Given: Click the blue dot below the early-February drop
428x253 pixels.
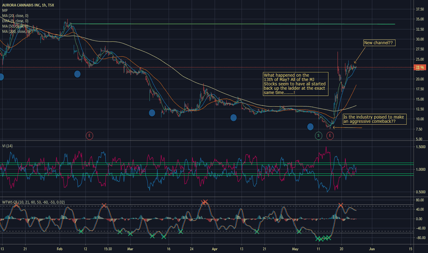Looking at the screenshot, I should [x=77, y=74].
